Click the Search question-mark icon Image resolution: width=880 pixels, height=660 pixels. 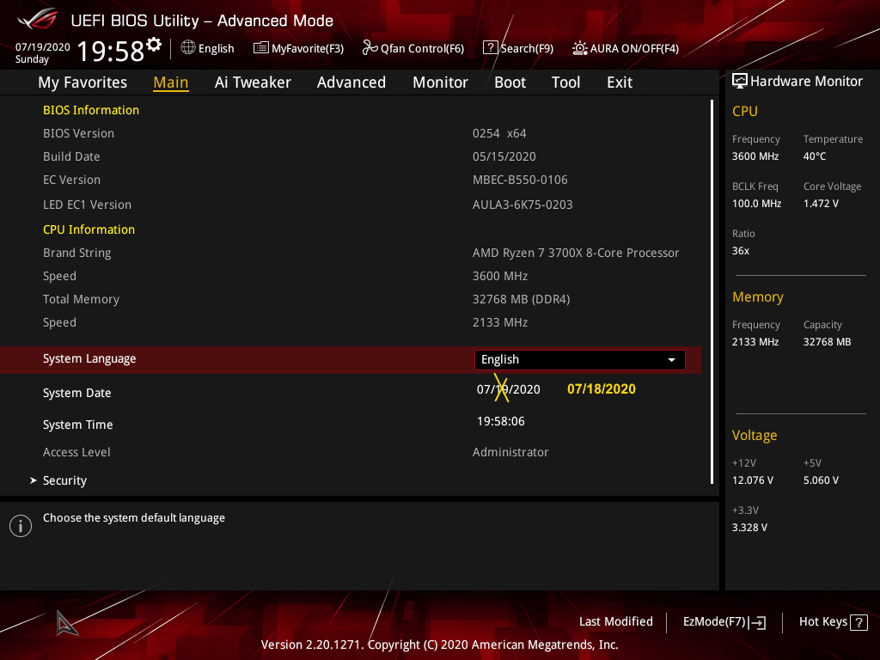tap(490, 48)
